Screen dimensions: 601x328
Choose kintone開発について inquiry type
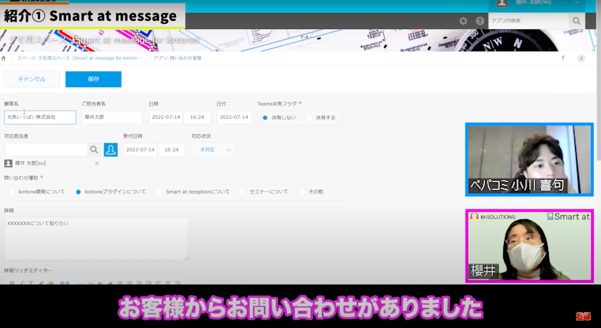(x=12, y=192)
